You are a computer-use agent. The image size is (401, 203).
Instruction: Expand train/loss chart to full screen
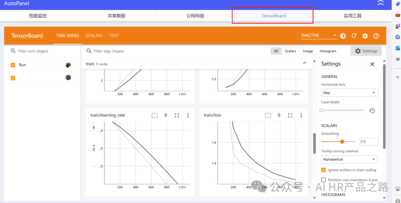point(290,116)
